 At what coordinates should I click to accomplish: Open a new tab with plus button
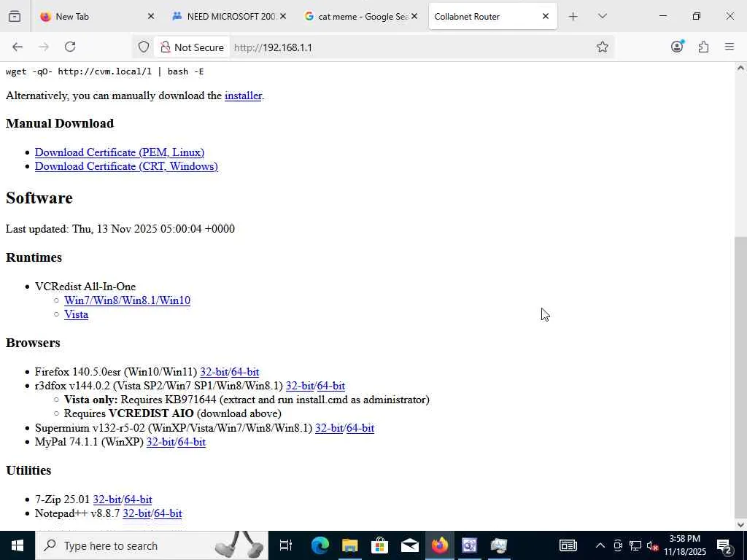[x=573, y=17]
